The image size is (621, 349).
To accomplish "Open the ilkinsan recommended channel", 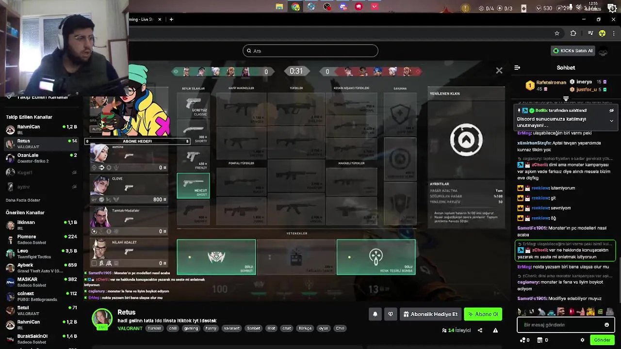I will point(41,225).
